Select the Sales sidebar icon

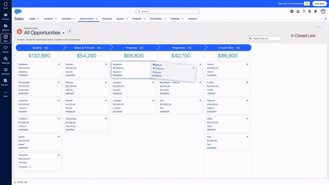pos(6,38)
